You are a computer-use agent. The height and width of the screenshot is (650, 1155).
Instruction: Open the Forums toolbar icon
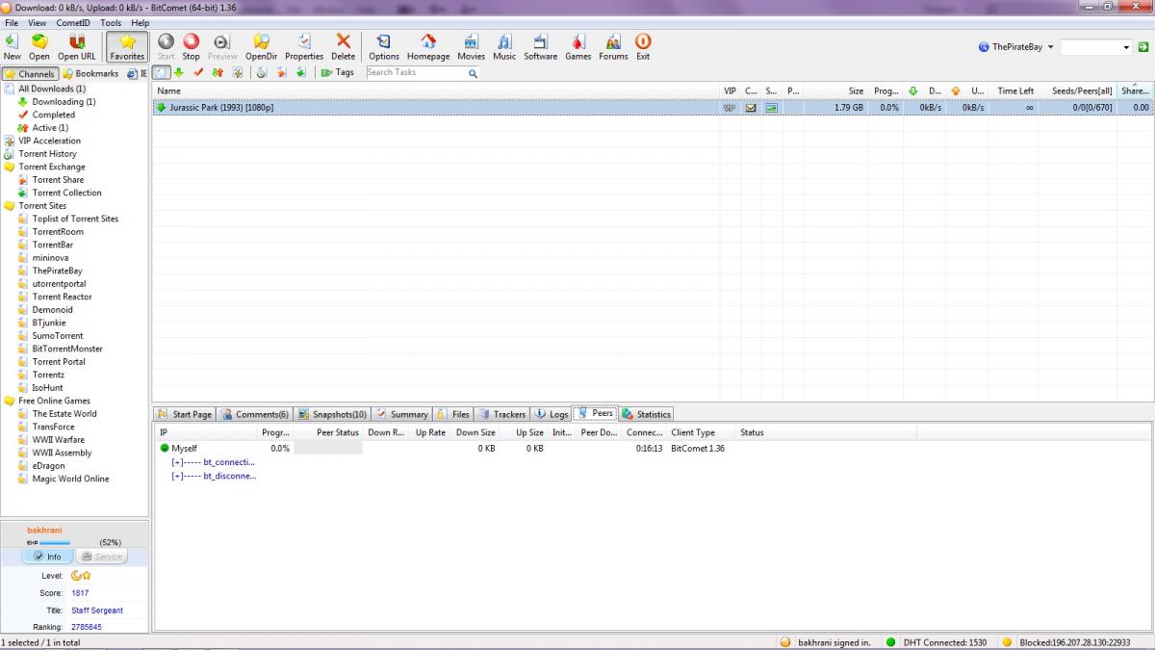tap(613, 46)
